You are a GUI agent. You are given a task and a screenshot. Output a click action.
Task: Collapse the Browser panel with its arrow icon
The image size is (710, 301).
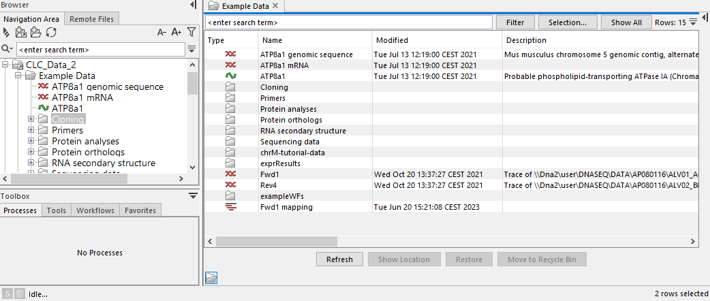click(194, 5)
